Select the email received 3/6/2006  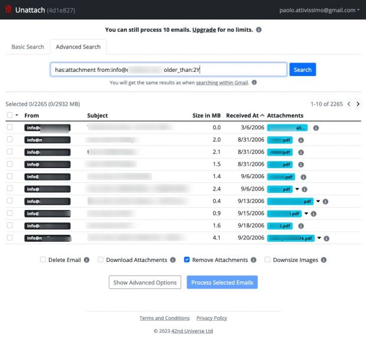click(10, 127)
